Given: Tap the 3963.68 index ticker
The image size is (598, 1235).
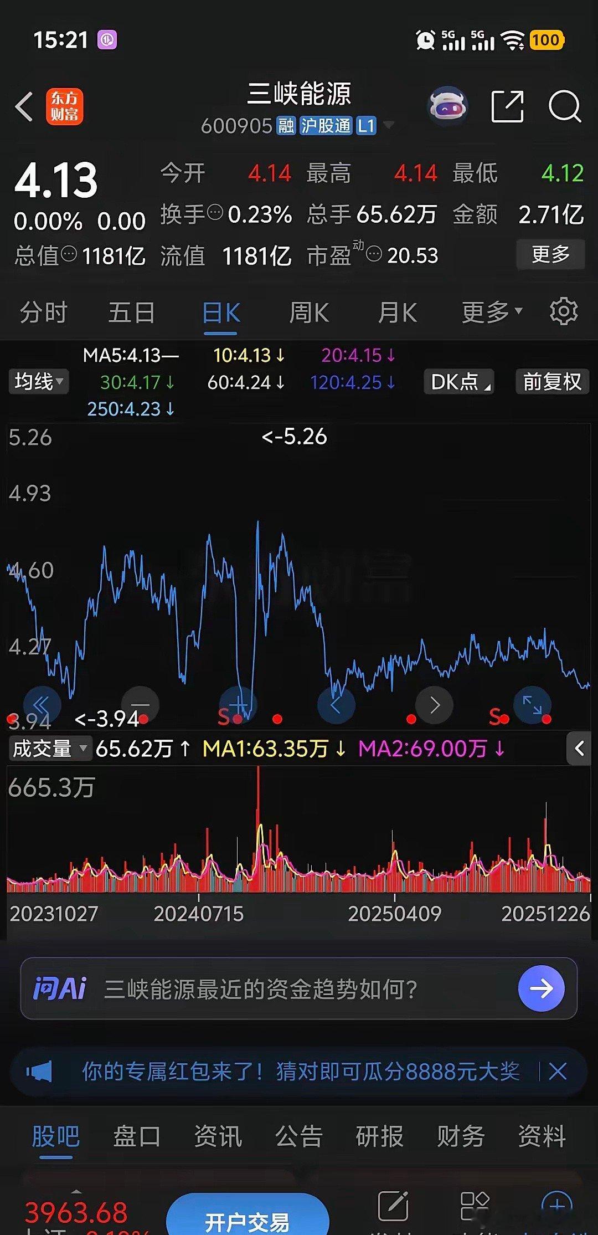Looking at the screenshot, I should 76,1212.
